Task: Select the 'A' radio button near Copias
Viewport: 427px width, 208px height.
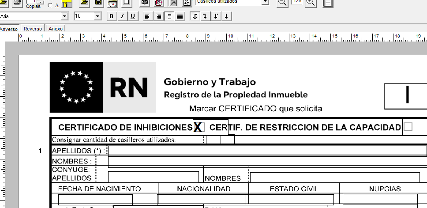Action: [49, 5]
